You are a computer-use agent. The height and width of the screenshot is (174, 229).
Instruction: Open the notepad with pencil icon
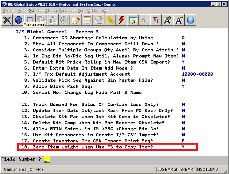tap(76, 20)
